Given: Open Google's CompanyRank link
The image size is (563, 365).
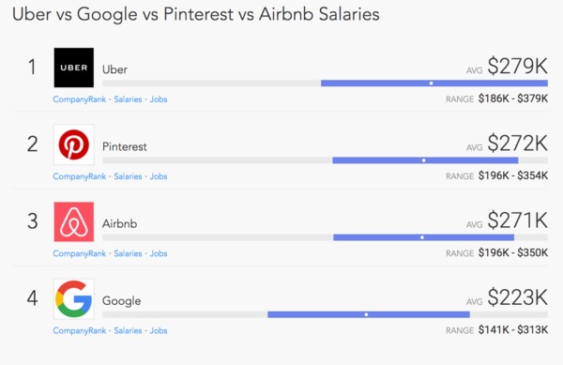Looking at the screenshot, I should 80,330.
